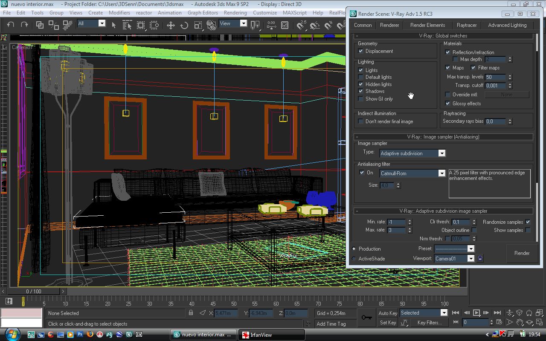This screenshot has height=341, width=546.
Task: Open the Camera01 viewport dropdown
Action: (471, 258)
